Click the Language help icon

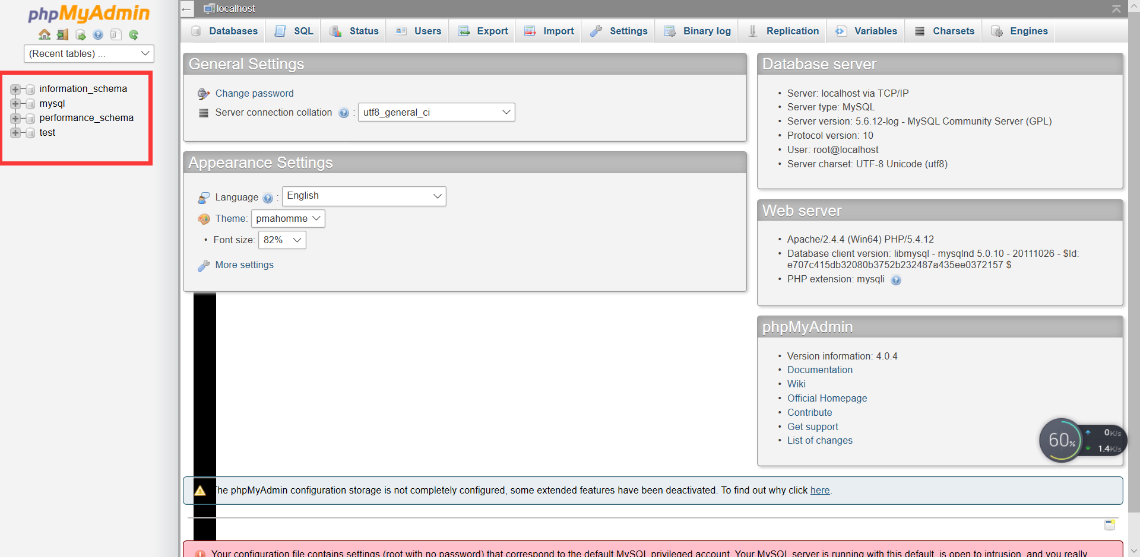pos(268,198)
